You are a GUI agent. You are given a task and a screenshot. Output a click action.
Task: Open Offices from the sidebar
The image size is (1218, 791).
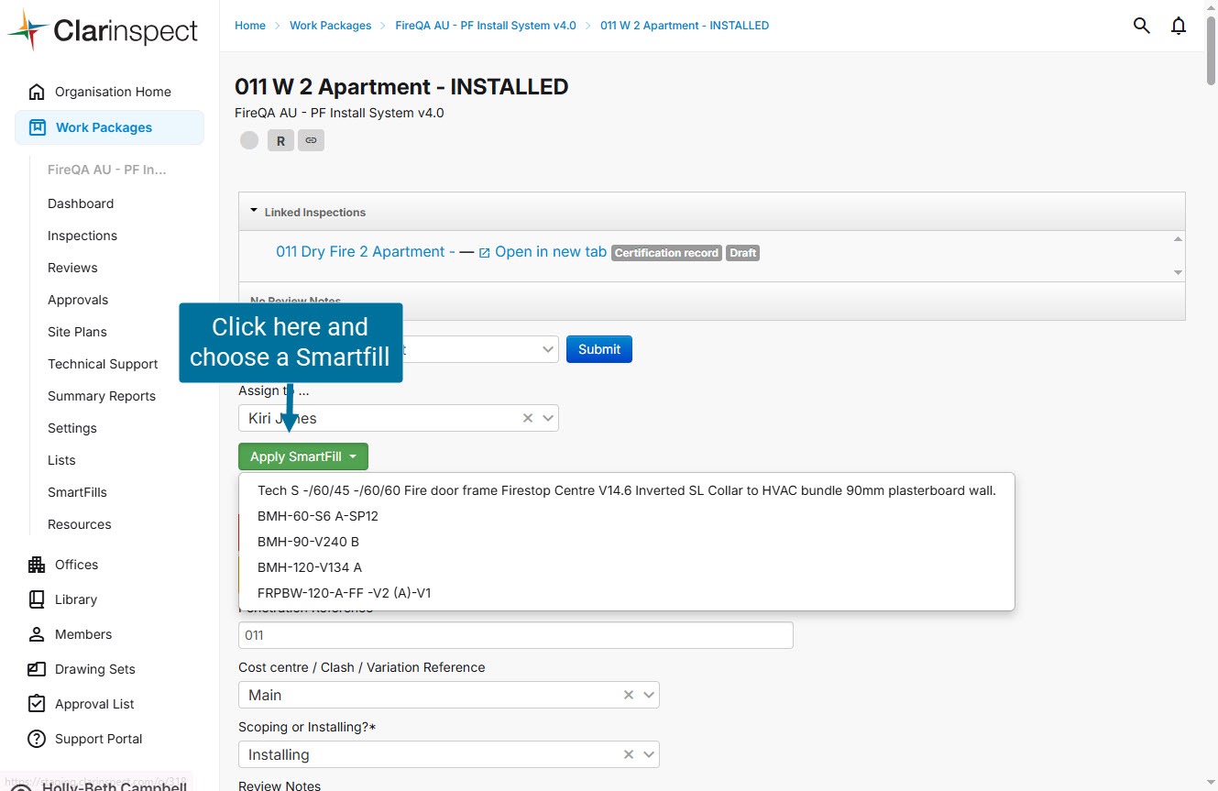pyautogui.click(x=76, y=565)
